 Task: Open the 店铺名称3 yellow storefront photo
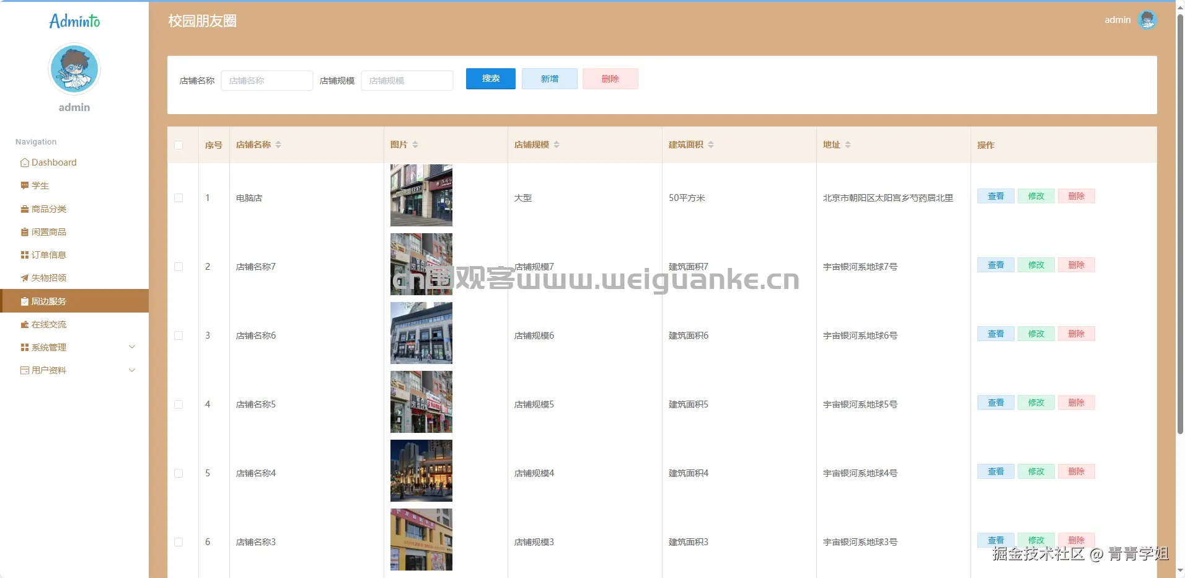(x=421, y=540)
